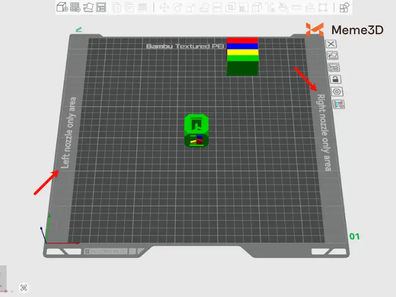Click the green pencil to edit plate name
The image size is (396, 297).
click(x=78, y=30)
